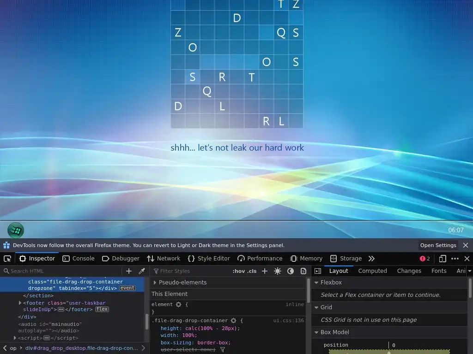
Task: Toggle the sidebar pane split icon
Action: 318,271
